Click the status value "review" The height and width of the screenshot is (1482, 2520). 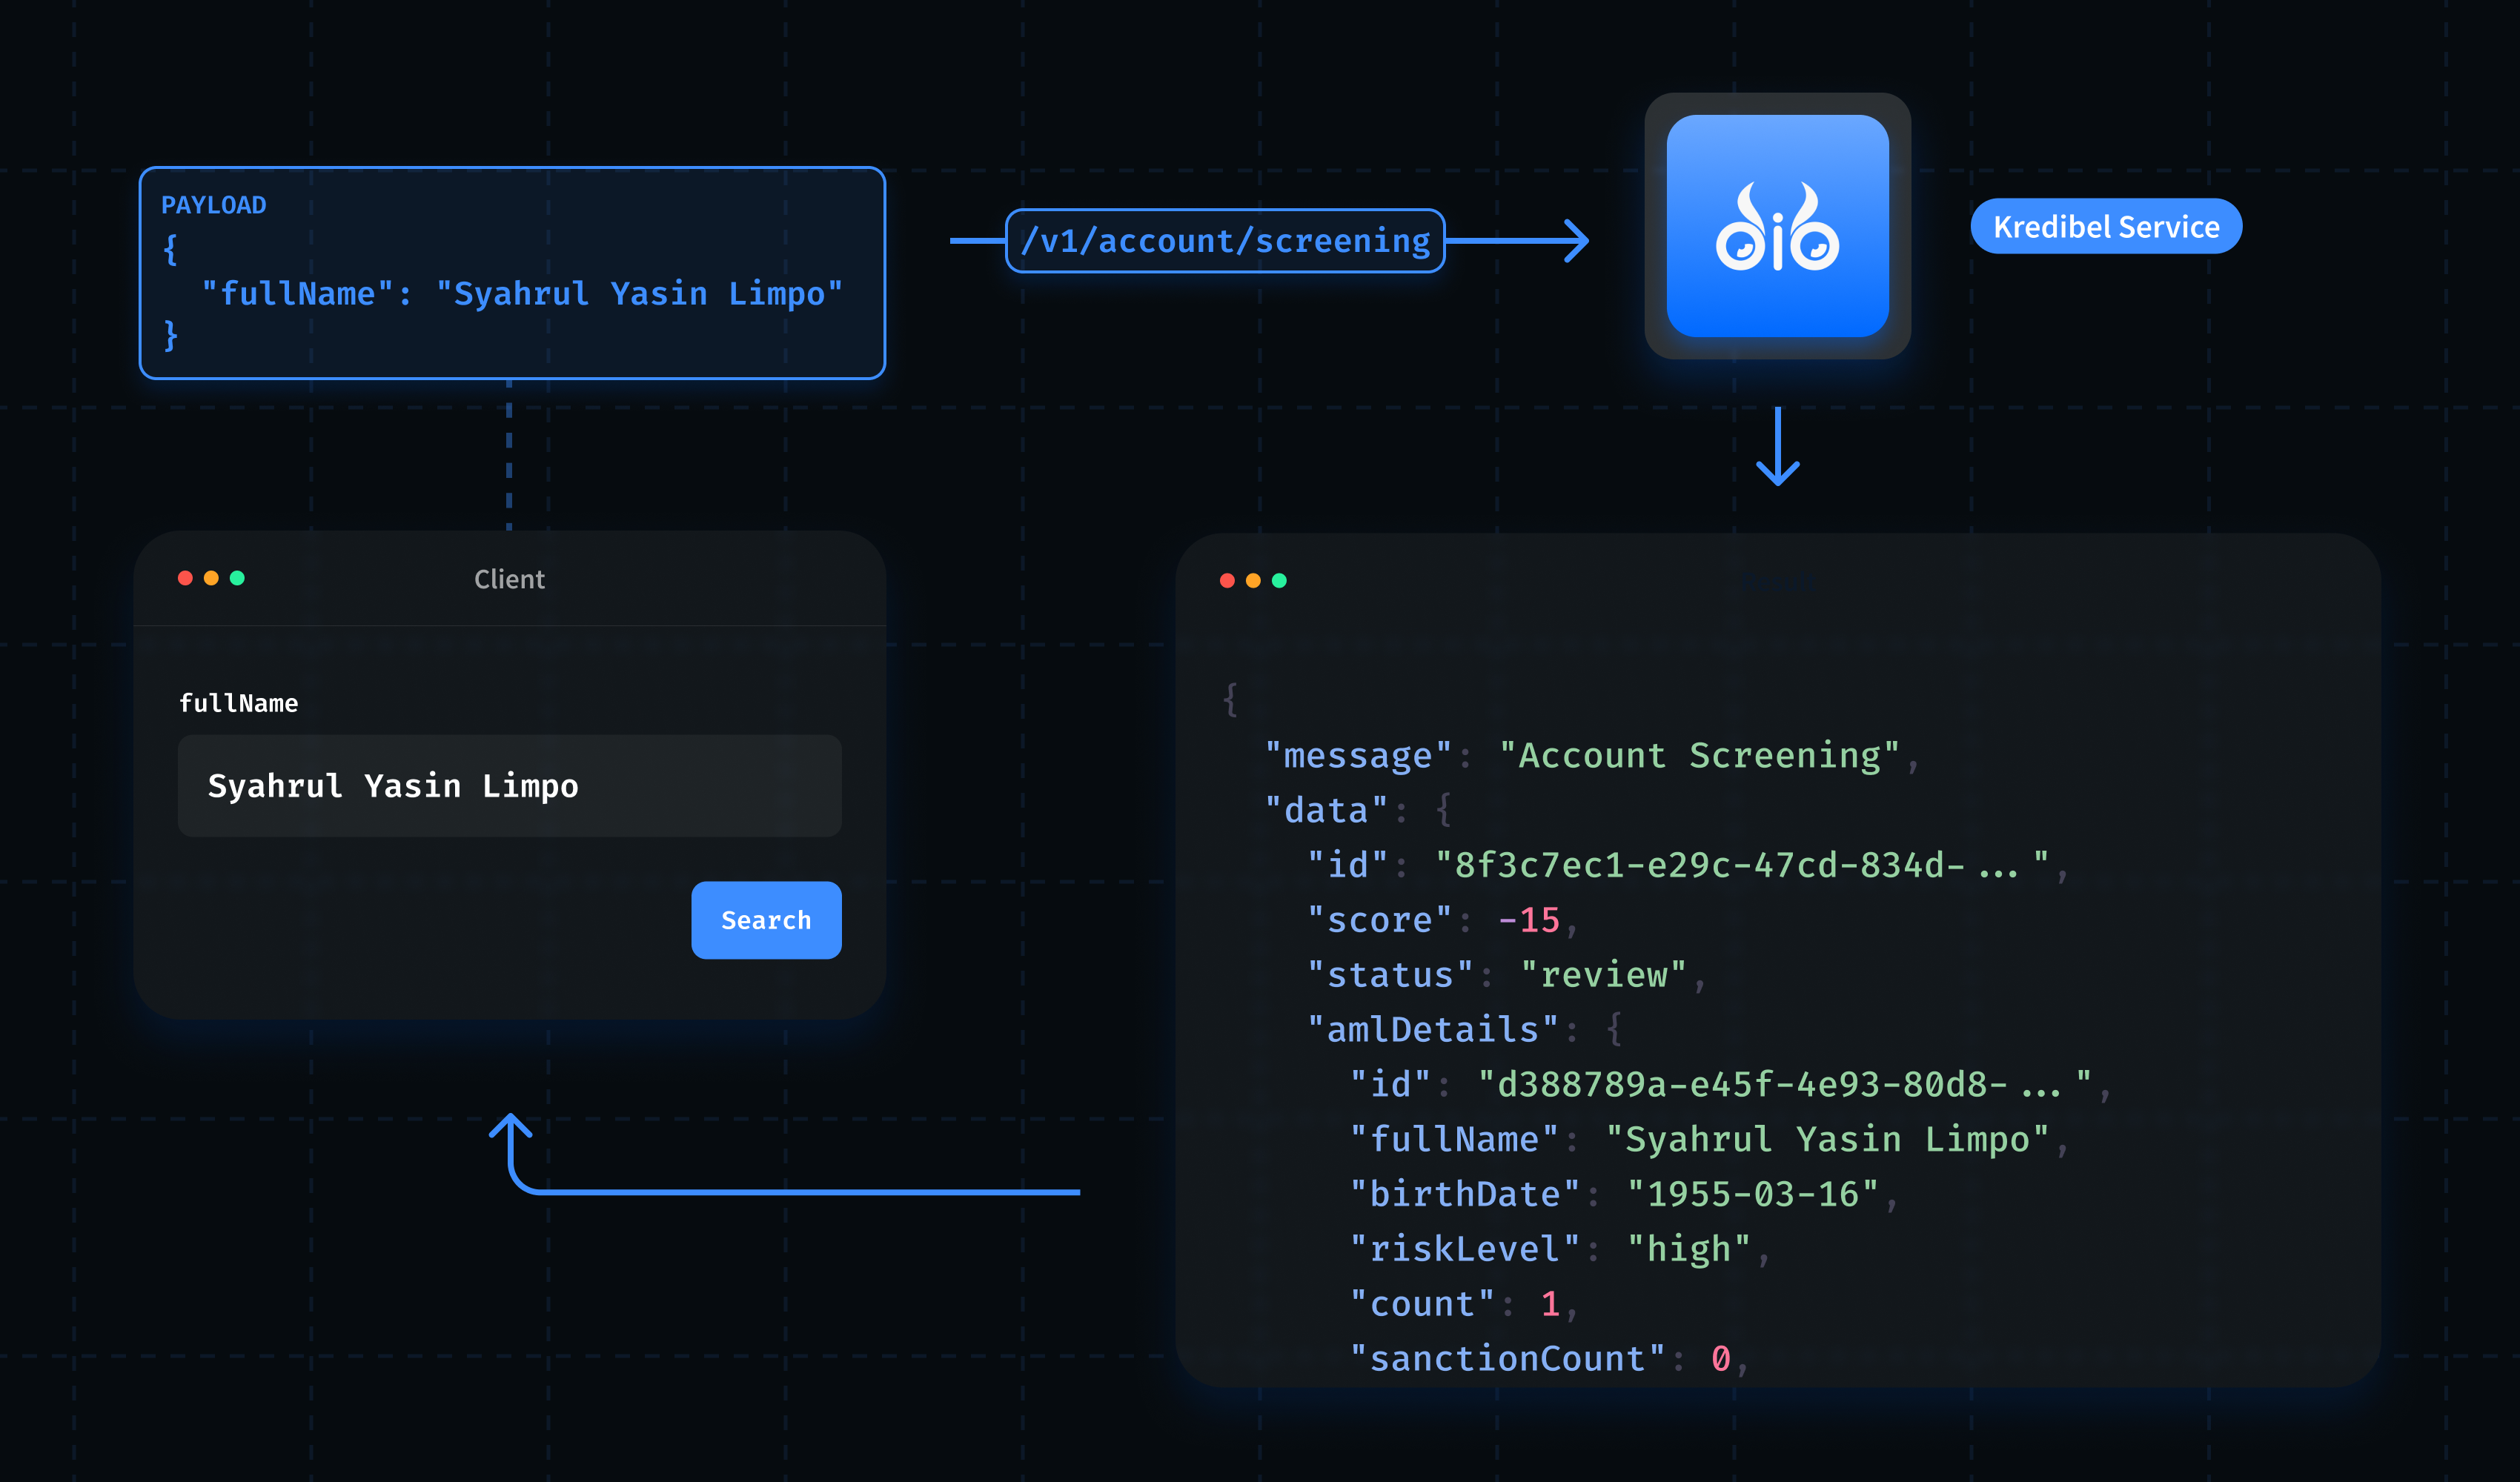(1603, 975)
